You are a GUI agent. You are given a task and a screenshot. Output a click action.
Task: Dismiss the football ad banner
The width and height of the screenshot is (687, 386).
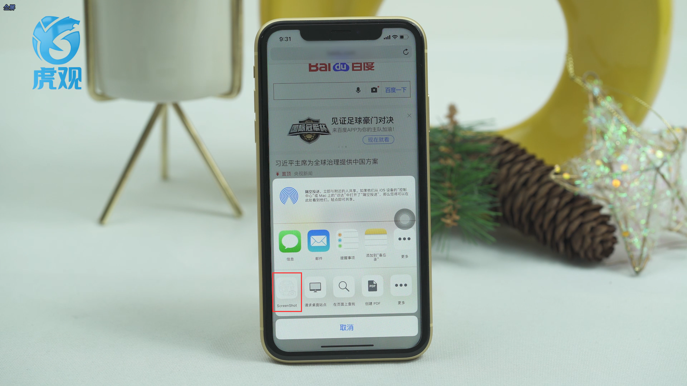(409, 116)
